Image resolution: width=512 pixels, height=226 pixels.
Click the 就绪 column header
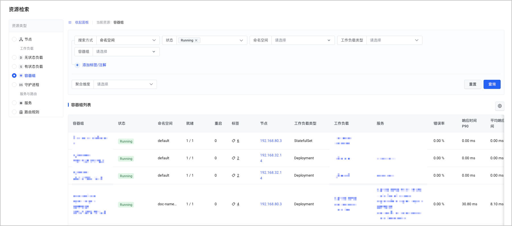[x=190, y=124]
